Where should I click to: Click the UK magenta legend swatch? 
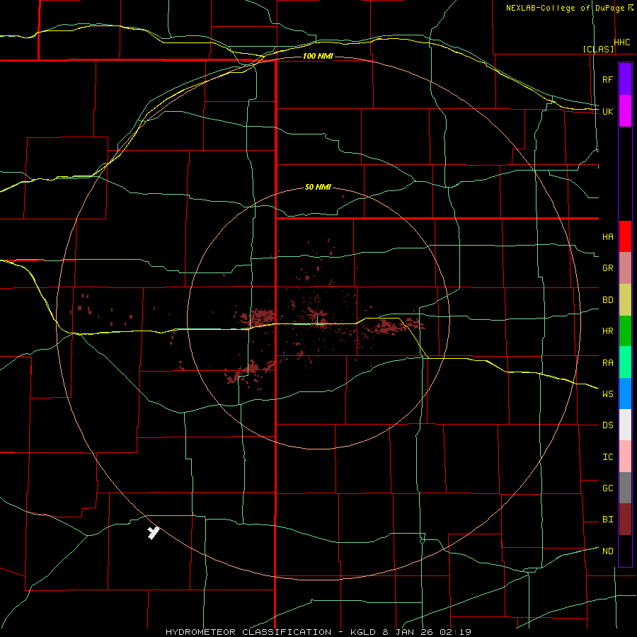pos(625,111)
